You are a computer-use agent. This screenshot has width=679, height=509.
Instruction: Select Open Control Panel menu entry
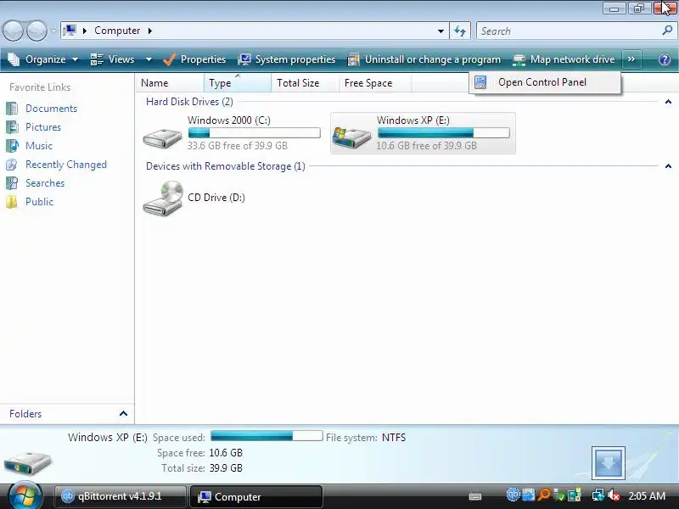tap(545, 82)
